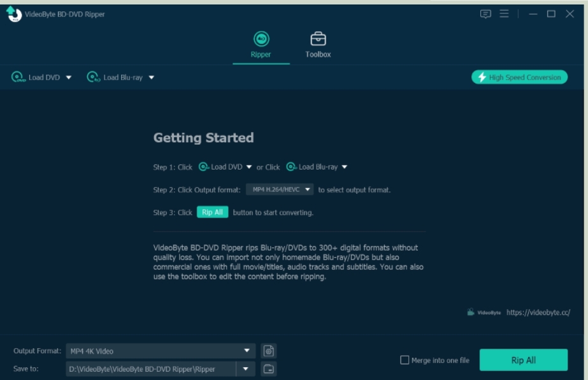Open the videobyte.cc website link

pos(538,312)
